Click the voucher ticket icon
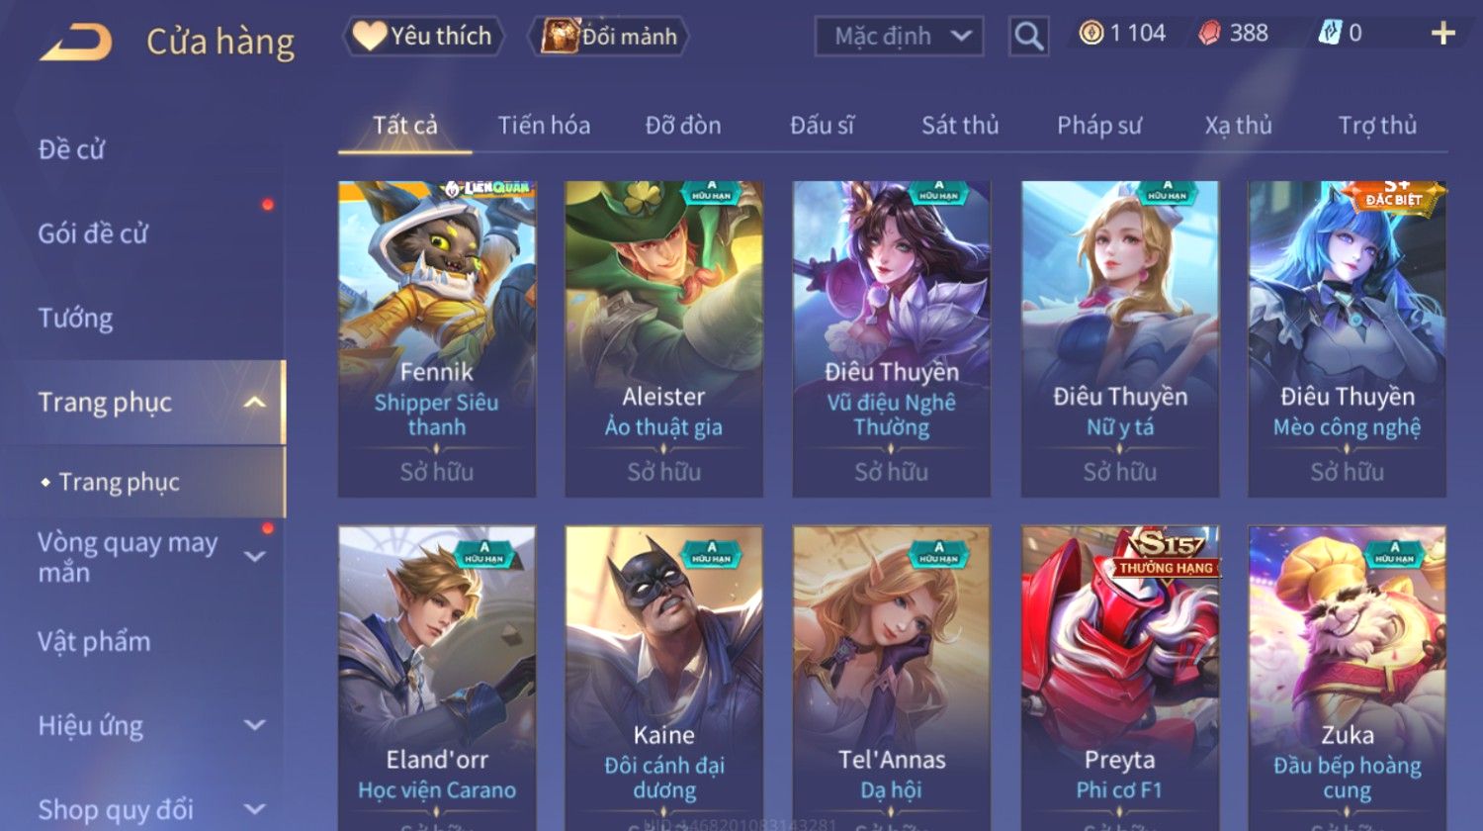Screen dimensions: 1483x831 (x=1330, y=34)
